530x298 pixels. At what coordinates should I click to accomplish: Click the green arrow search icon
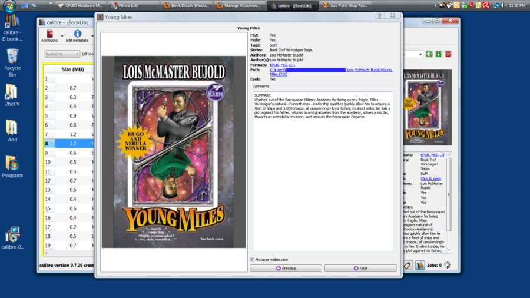429,54
